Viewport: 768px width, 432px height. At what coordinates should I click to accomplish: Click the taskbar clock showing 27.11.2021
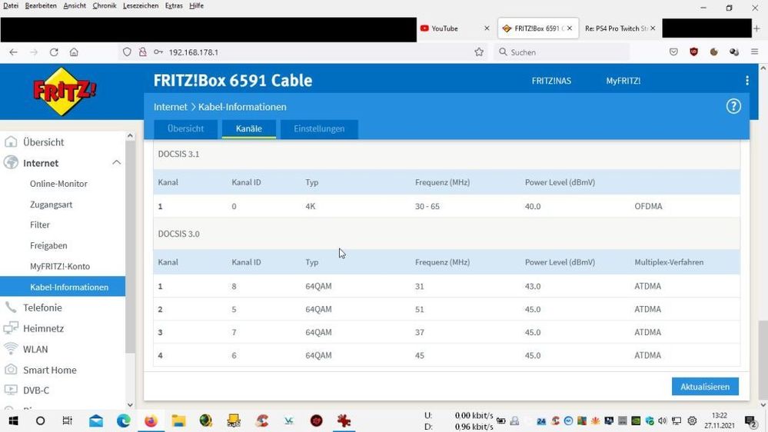[x=720, y=420]
